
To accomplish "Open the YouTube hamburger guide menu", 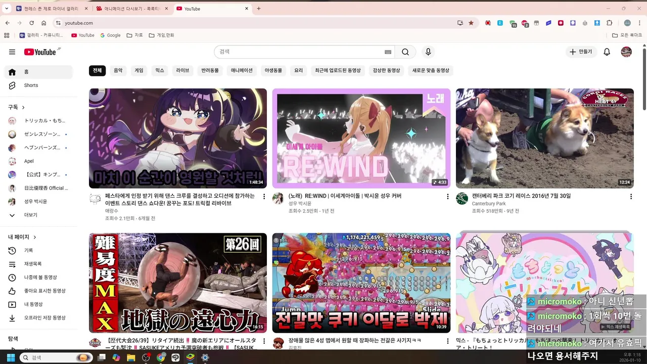I will point(12,52).
